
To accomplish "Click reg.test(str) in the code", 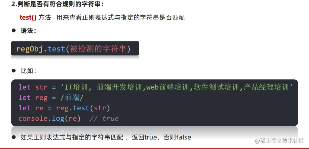I will (83, 108).
